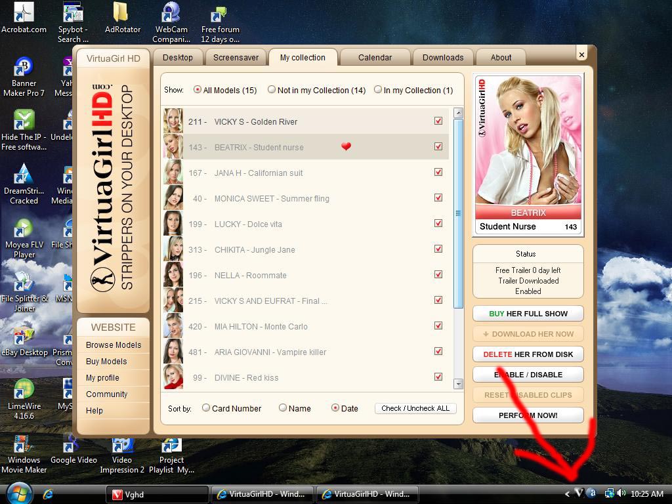Screen dimensions: 672x504
Task: Toggle the JANA H - Californian suit checkbox
Action: pos(438,173)
